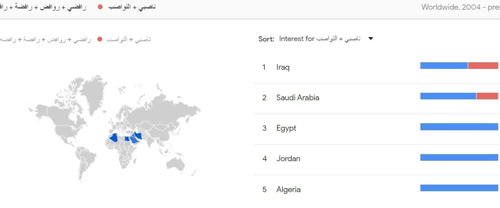Click Algeria in the region ranking list
The image size is (500, 208).
[288, 189]
